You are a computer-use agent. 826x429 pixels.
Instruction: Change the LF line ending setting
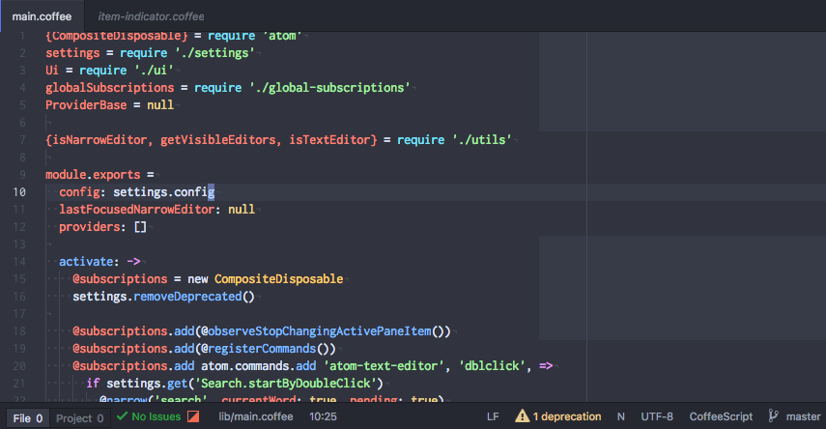493,416
